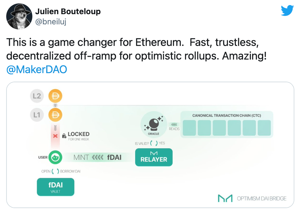
Task: Click the Twitter bird logo
Action: pos(287,11)
